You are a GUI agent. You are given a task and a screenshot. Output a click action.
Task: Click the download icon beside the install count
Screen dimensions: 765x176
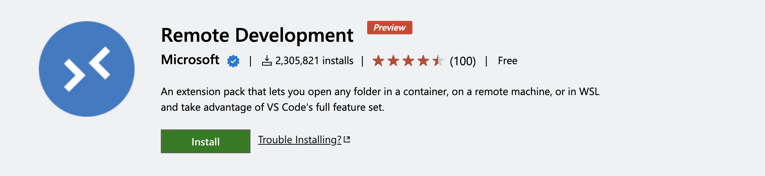click(267, 60)
